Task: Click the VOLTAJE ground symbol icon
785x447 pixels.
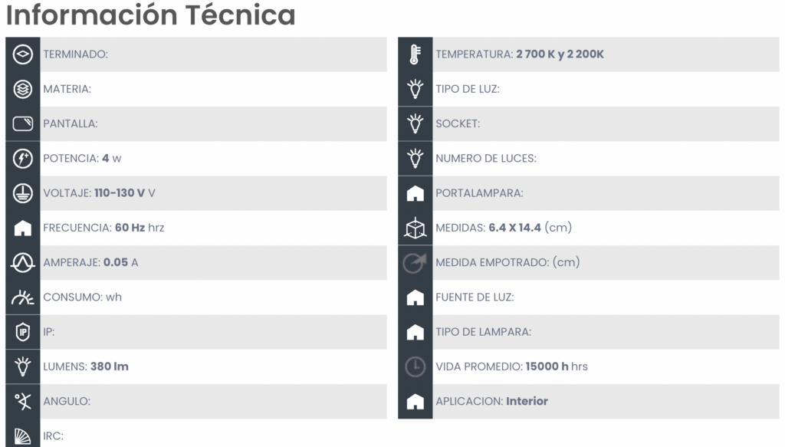Action: (x=22, y=193)
